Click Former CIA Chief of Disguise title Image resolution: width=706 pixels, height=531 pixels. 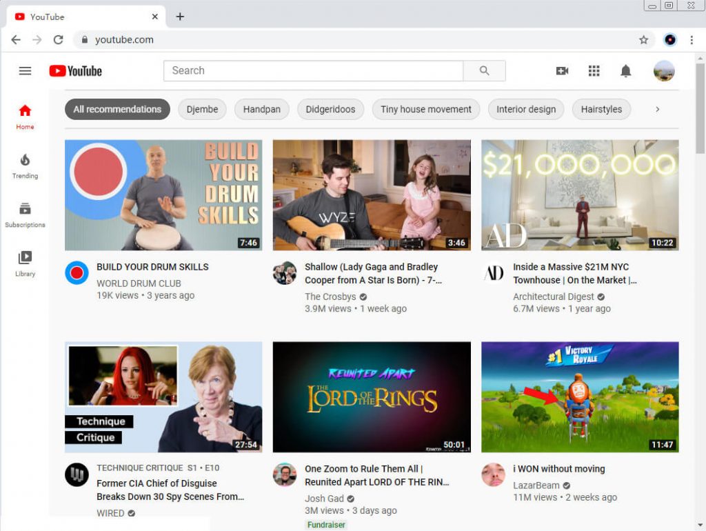170,490
